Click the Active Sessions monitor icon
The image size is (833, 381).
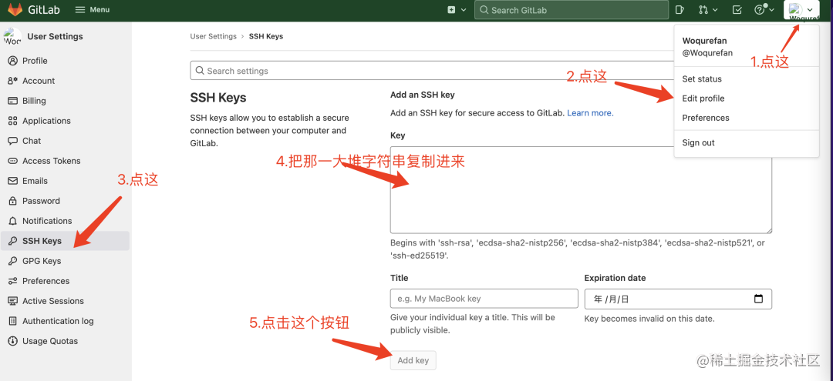(x=13, y=301)
